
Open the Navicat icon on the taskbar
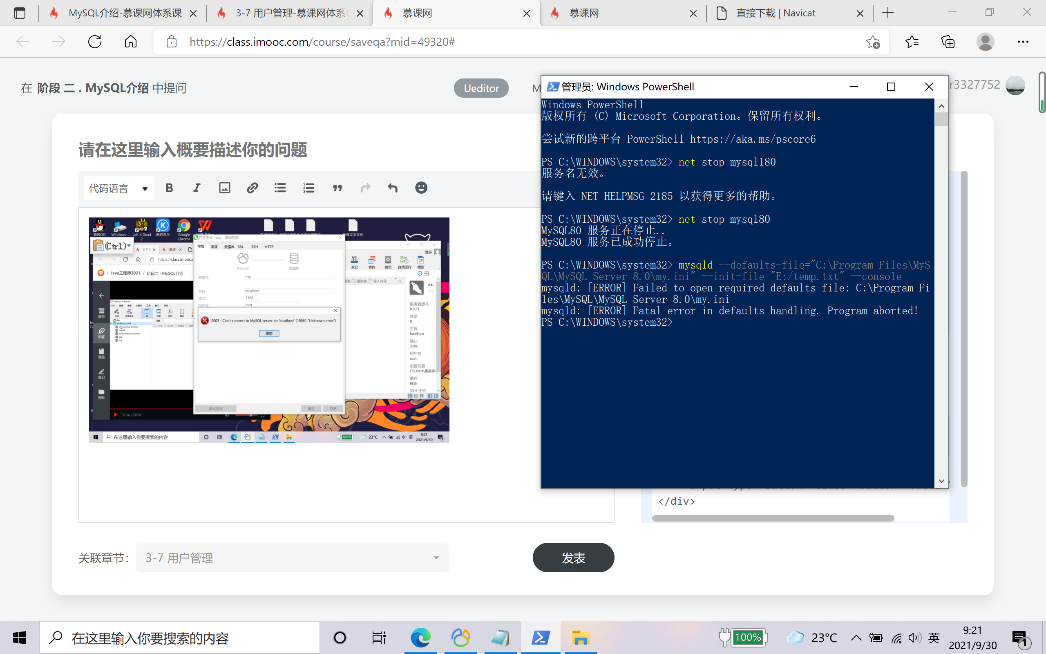(460, 638)
